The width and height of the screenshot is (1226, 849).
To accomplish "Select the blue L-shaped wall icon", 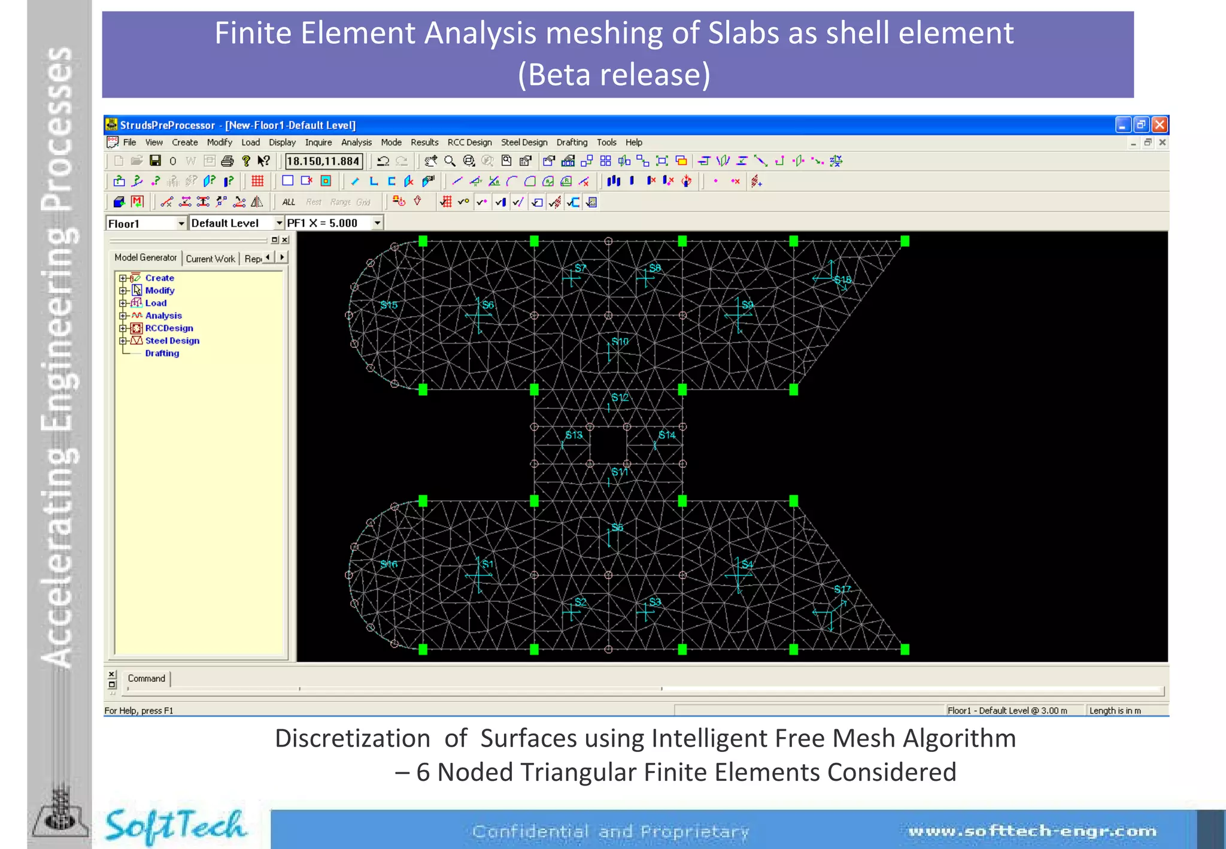I will (x=374, y=181).
